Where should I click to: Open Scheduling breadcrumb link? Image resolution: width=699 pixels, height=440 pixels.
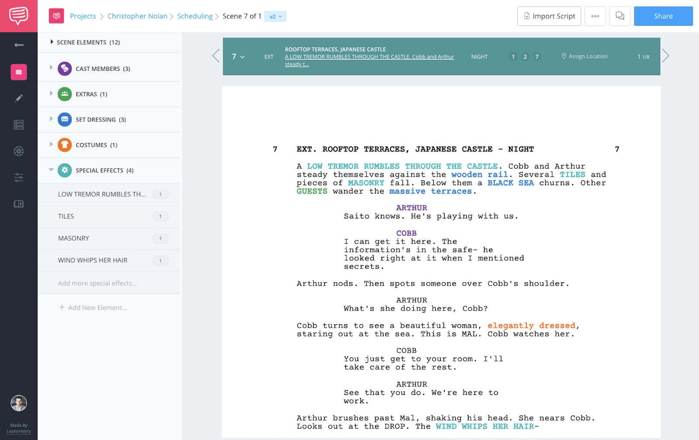click(x=195, y=16)
